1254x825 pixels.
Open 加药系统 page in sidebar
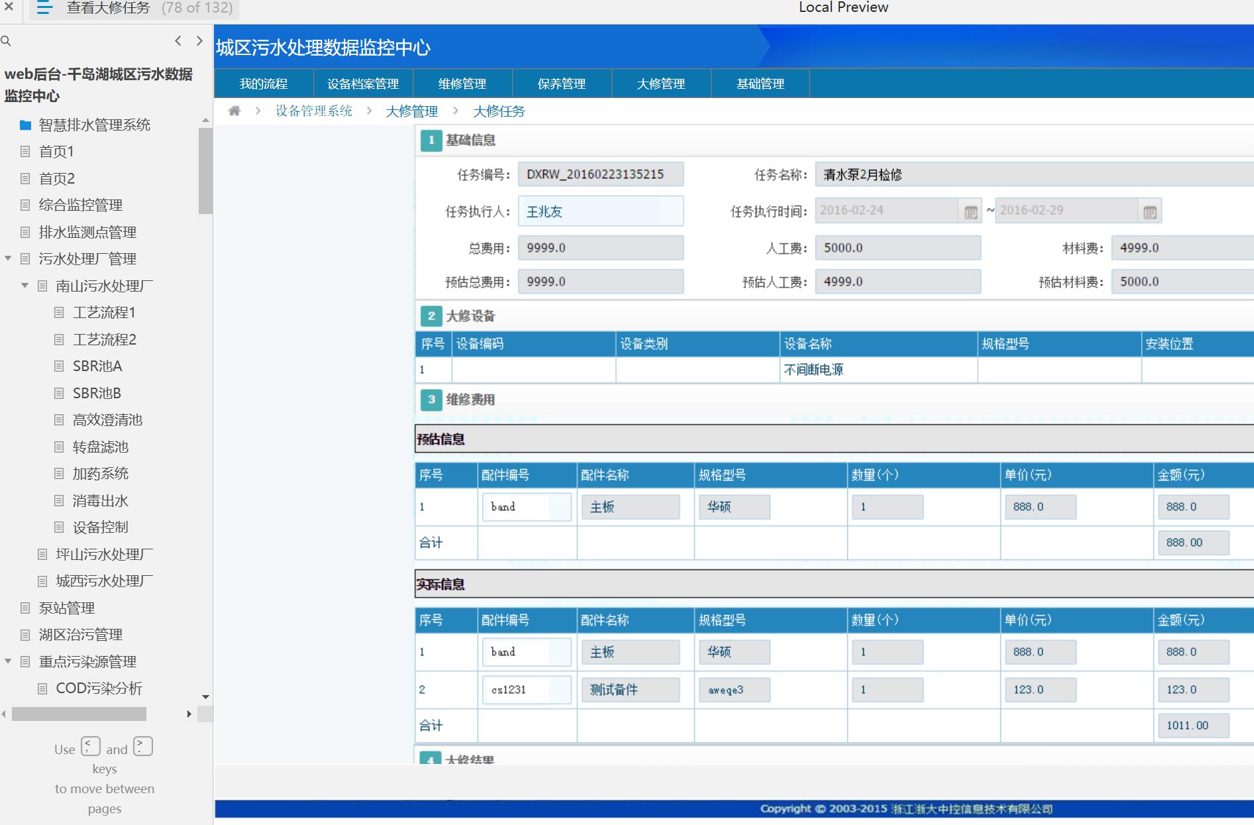coord(101,473)
